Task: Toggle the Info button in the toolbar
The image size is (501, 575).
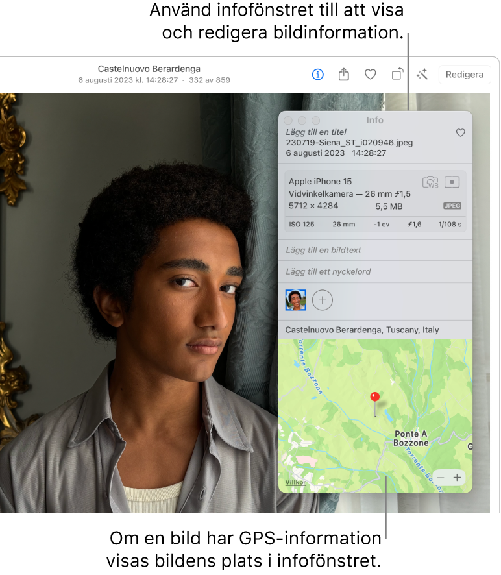Action: click(317, 75)
